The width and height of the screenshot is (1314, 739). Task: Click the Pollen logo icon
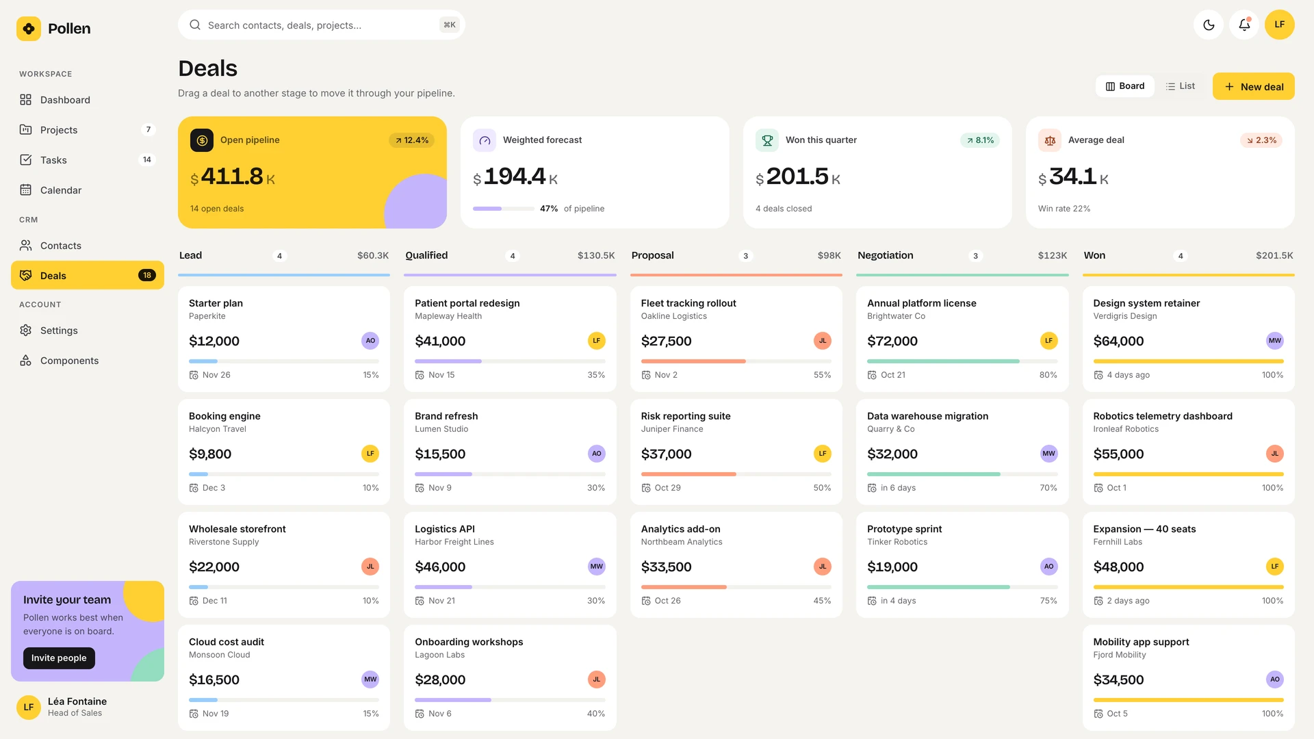click(29, 29)
